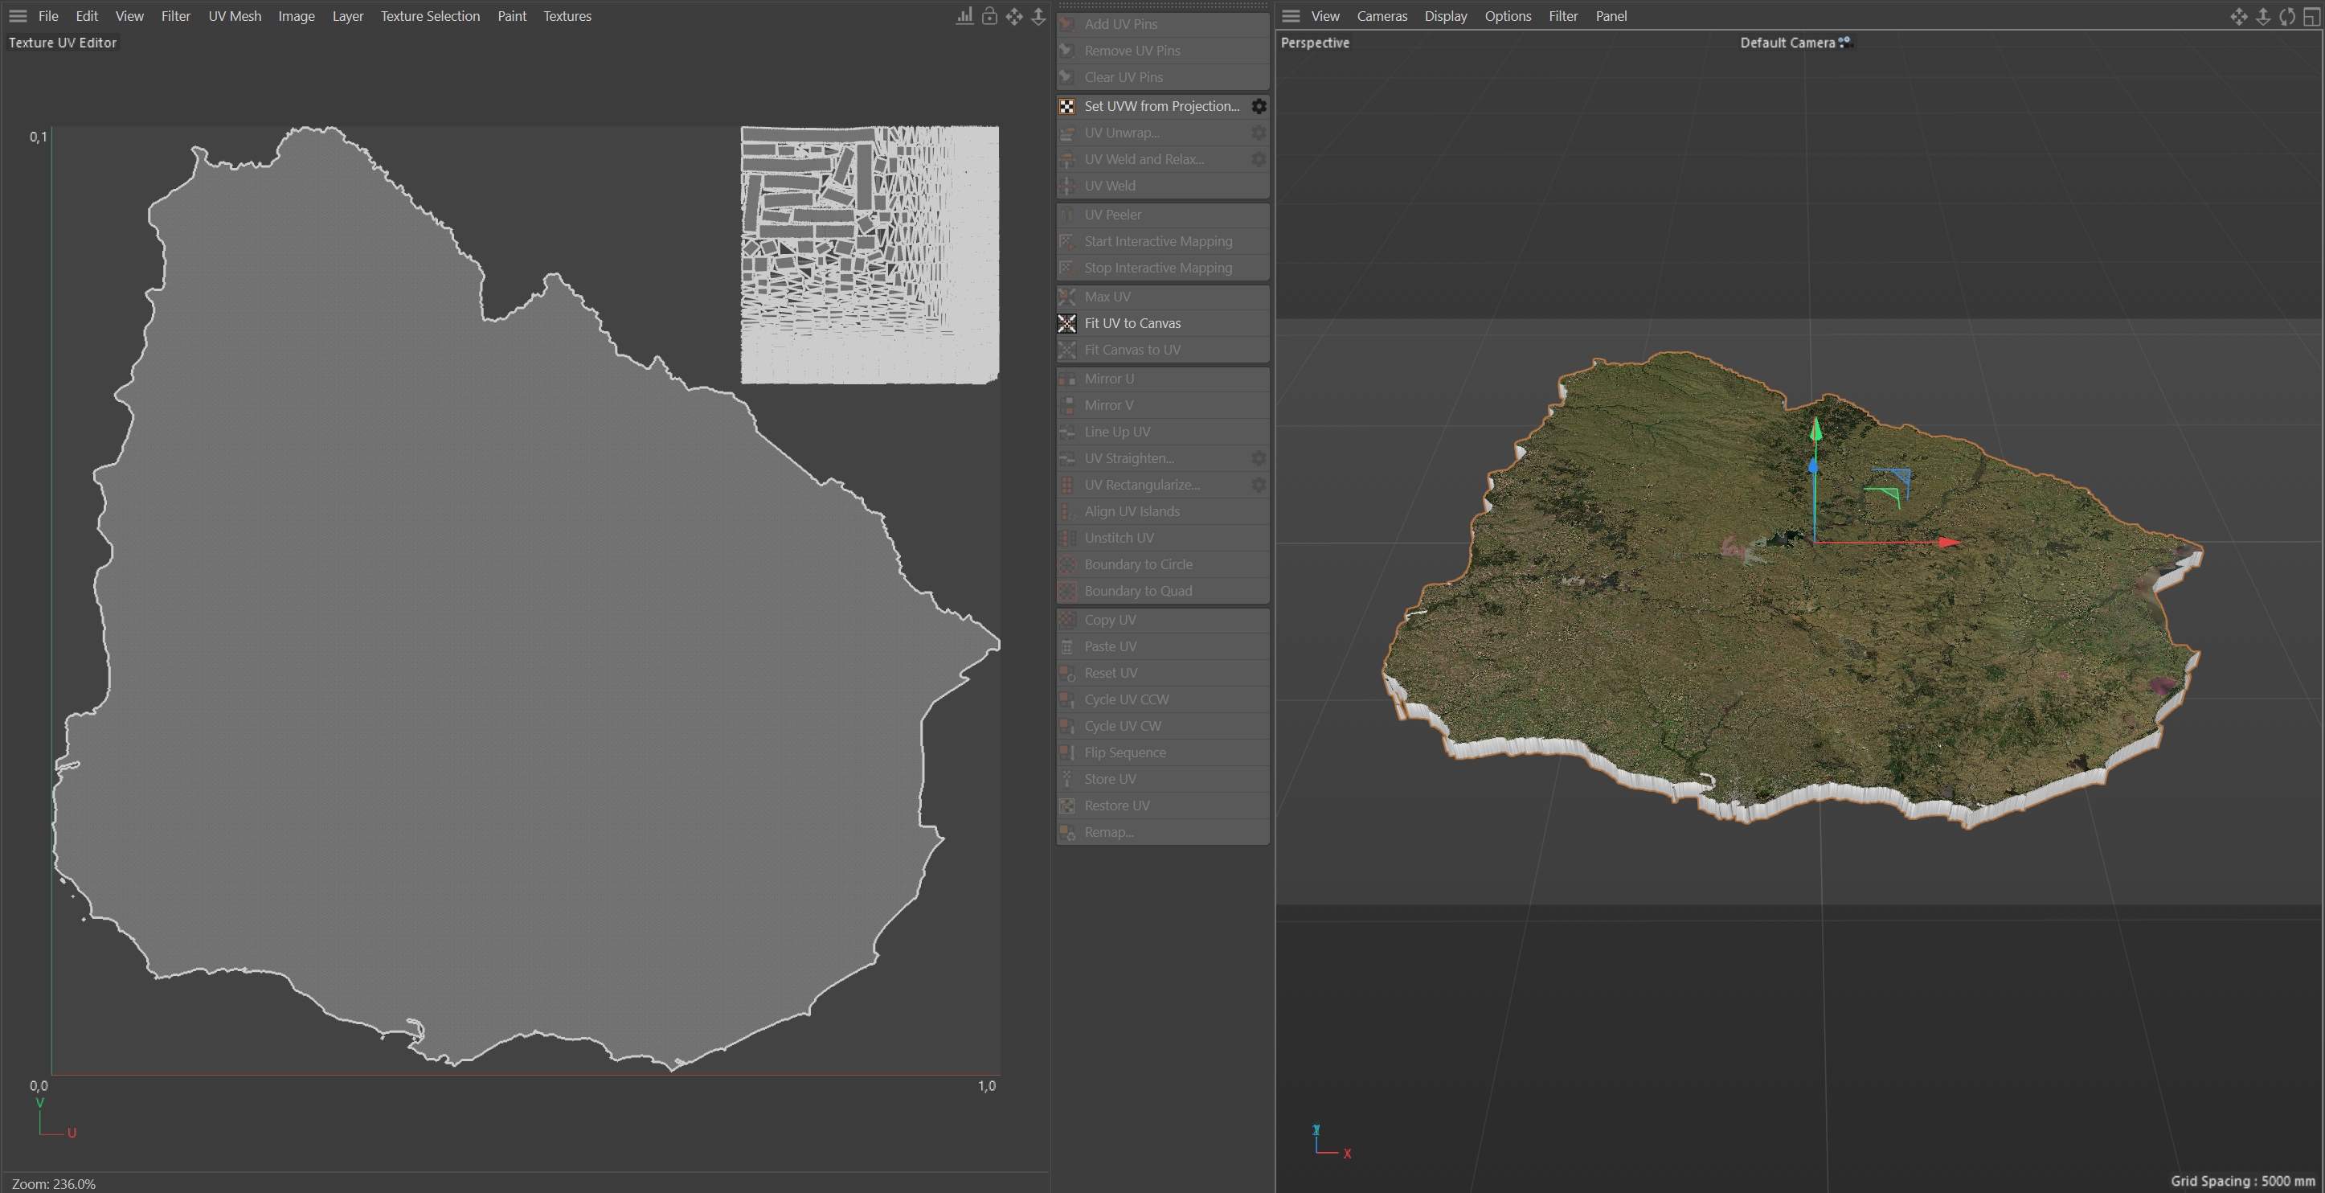Click the Fit UV to Canvas icon

pyautogui.click(x=1066, y=323)
